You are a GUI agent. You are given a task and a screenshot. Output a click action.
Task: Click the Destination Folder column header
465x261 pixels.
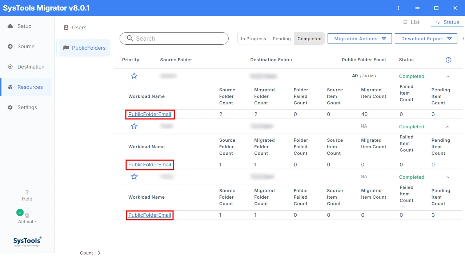pos(271,60)
